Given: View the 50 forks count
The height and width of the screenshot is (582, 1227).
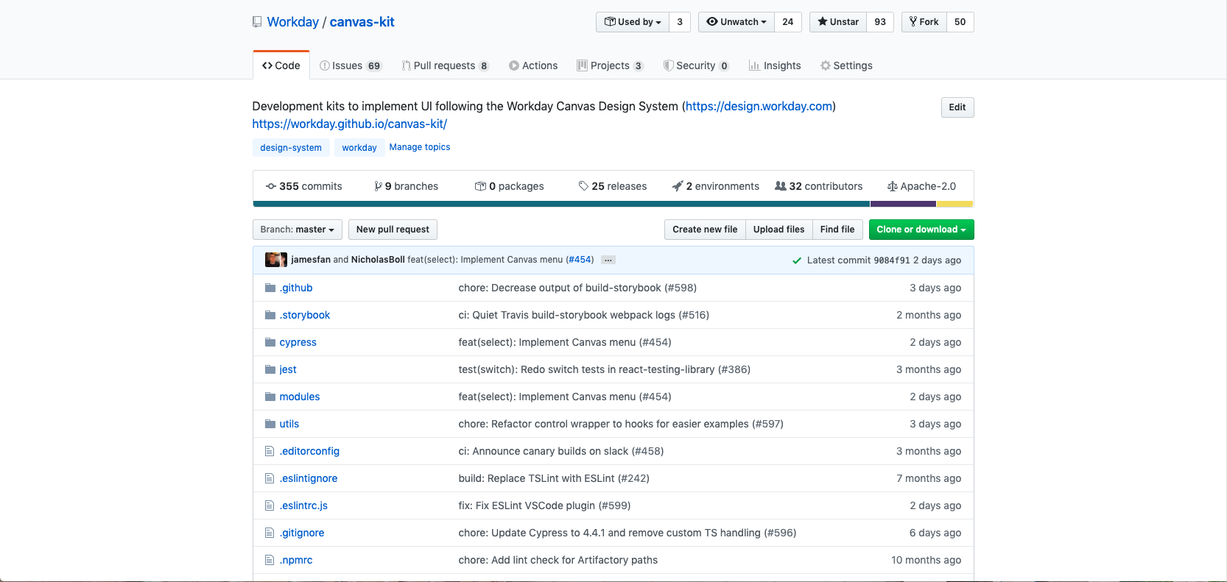Looking at the screenshot, I should tap(960, 22).
